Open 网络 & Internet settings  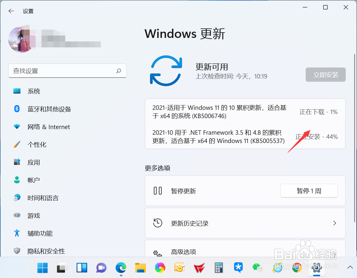49,127
